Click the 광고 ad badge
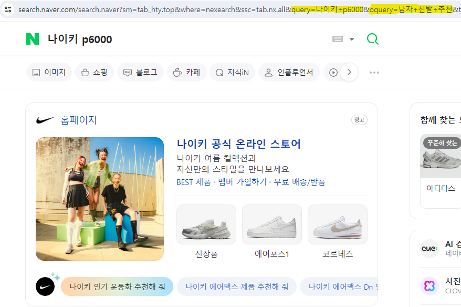 pos(359,120)
